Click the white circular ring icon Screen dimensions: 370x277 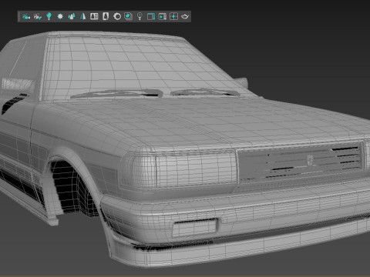pos(117,17)
